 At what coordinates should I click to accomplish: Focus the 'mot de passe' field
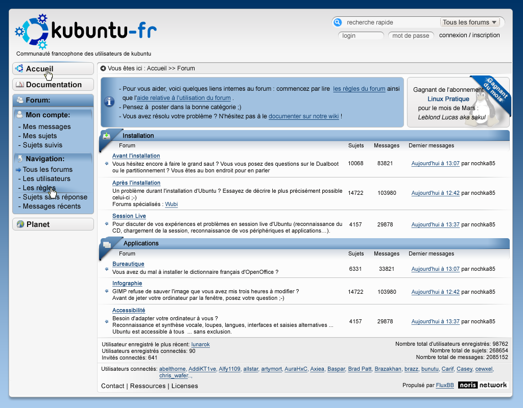pos(411,36)
